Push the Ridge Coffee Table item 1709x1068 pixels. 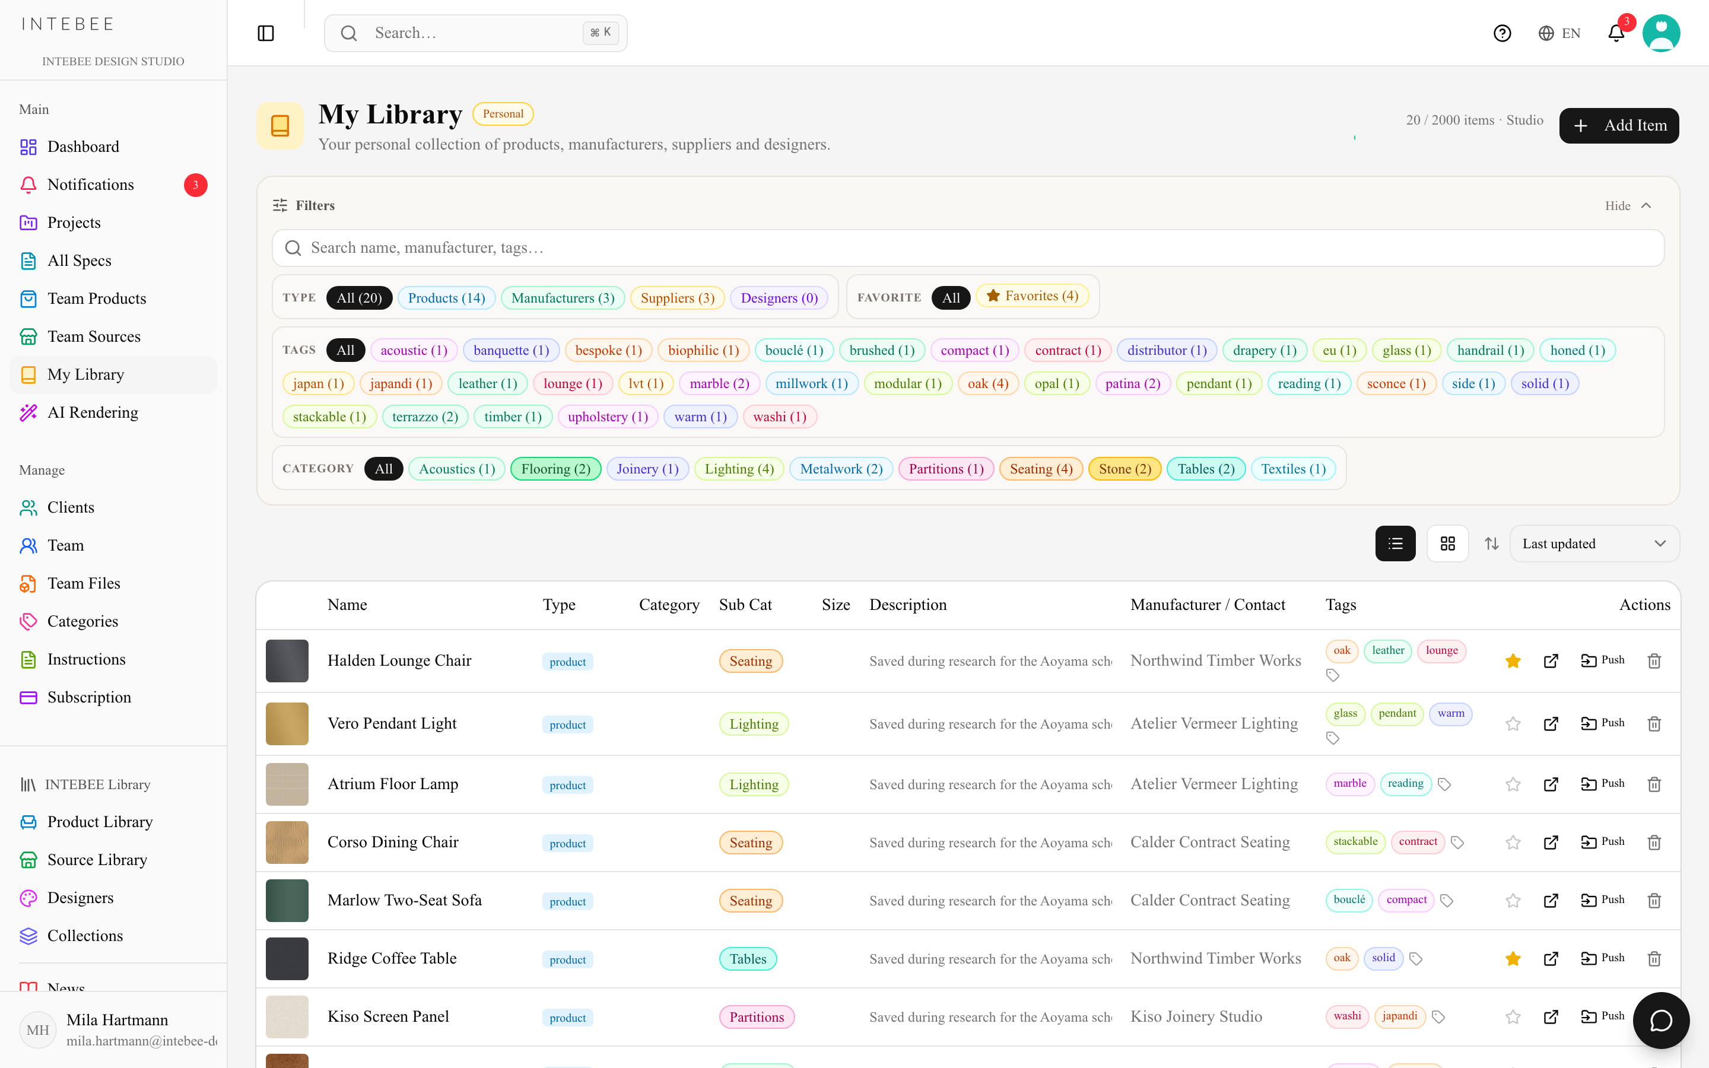(x=1602, y=958)
